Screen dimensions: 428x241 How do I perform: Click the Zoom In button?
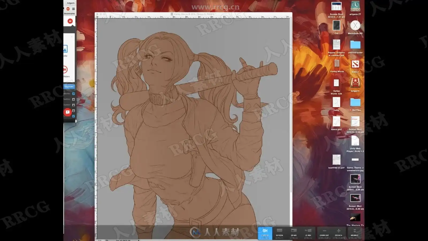point(338,233)
